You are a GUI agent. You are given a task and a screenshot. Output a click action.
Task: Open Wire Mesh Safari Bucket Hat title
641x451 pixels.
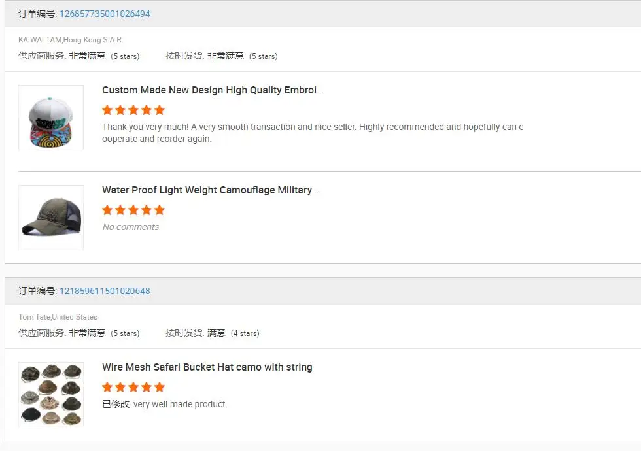[x=207, y=367]
